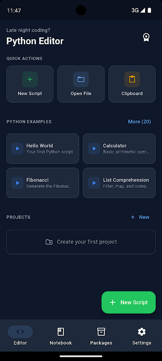Open the folder icon in Open File tile
This screenshot has width=162, height=361.
click(x=81, y=79)
